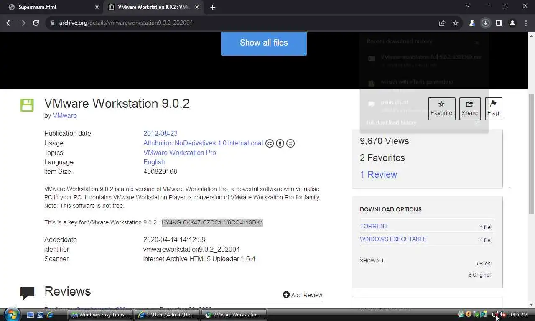Click the Add Review link
535x321 pixels.
pyautogui.click(x=303, y=295)
